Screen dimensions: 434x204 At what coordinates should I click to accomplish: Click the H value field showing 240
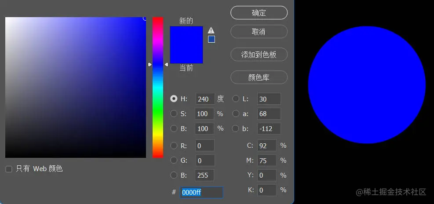pyautogui.click(x=205, y=99)
